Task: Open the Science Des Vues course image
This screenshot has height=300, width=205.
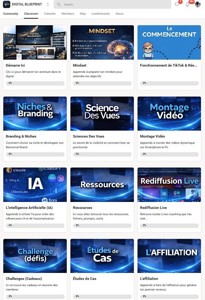Action: point(102,114)
